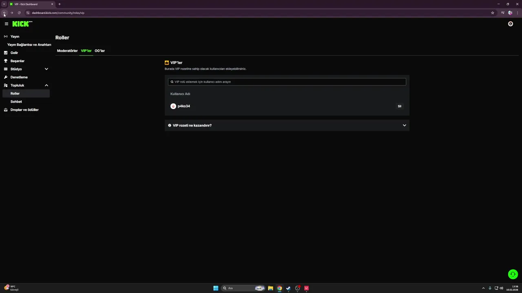Click the Denetleme wrench icon

click(x=6, y=77)
